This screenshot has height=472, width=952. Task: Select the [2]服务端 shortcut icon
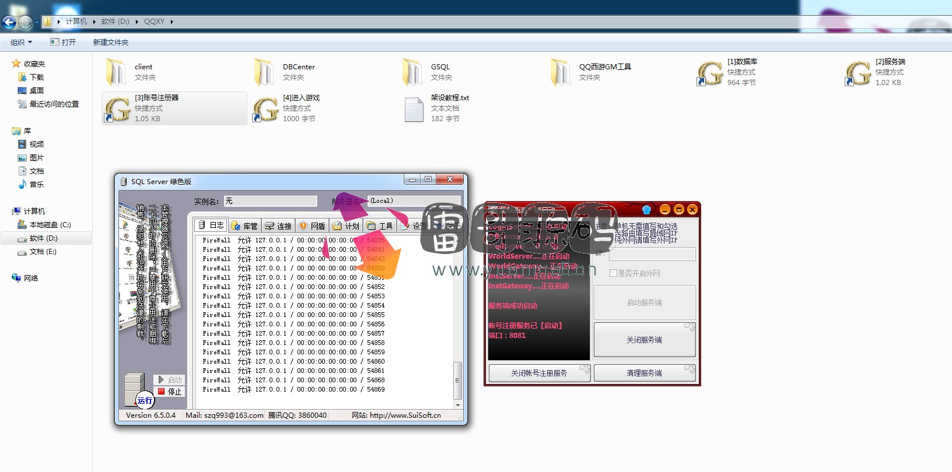point(857,73)
